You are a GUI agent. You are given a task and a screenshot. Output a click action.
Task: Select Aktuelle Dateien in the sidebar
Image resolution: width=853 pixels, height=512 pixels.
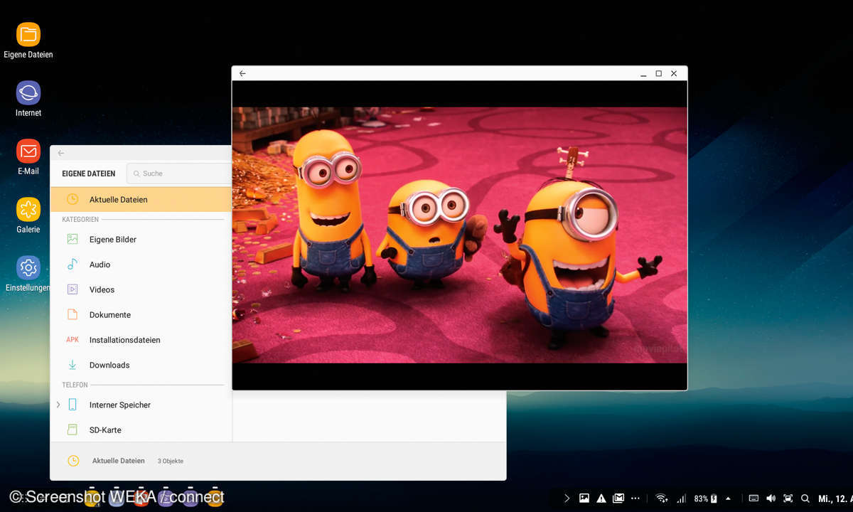(141, 200)
